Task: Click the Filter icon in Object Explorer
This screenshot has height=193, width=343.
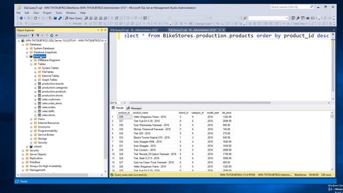Action: click(47, 35)
